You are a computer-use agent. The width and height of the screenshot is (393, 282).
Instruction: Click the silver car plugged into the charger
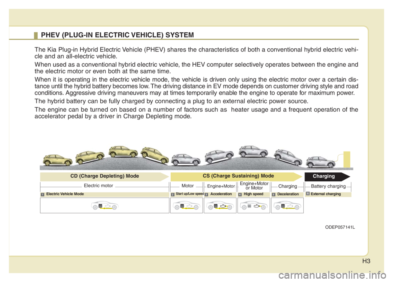tap(321, 162)
